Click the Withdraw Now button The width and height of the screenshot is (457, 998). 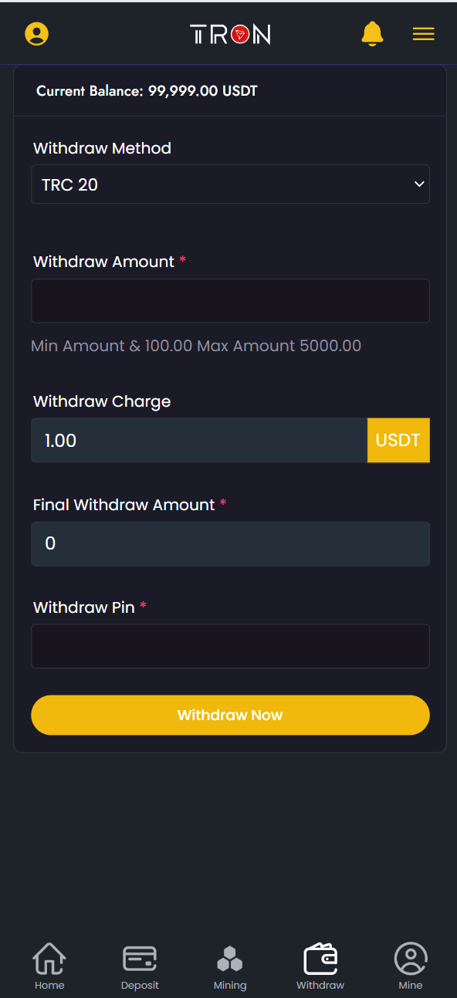point(230,715)
